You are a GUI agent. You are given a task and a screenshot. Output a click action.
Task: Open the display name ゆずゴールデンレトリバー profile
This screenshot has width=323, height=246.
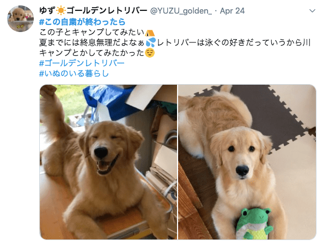pyautogui.click(x=93, y=11)
